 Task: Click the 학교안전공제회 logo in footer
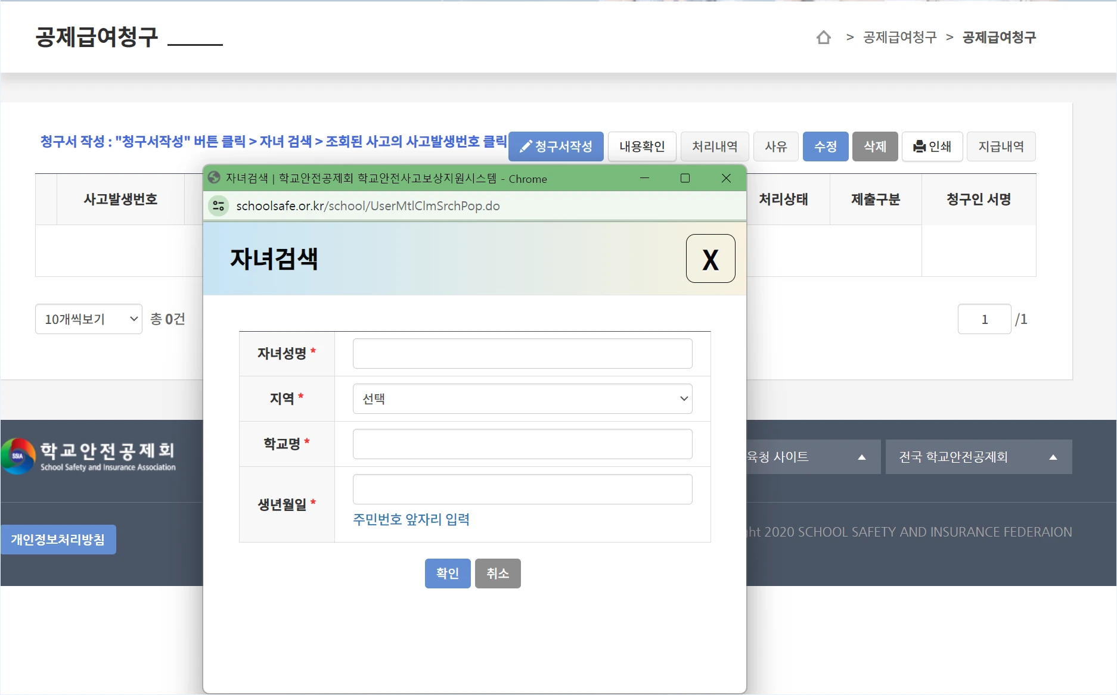(x=89, y=457)
